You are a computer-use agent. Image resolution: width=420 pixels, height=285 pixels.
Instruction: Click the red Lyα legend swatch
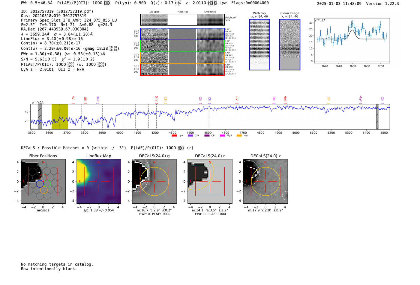click(x=174, y=135)
